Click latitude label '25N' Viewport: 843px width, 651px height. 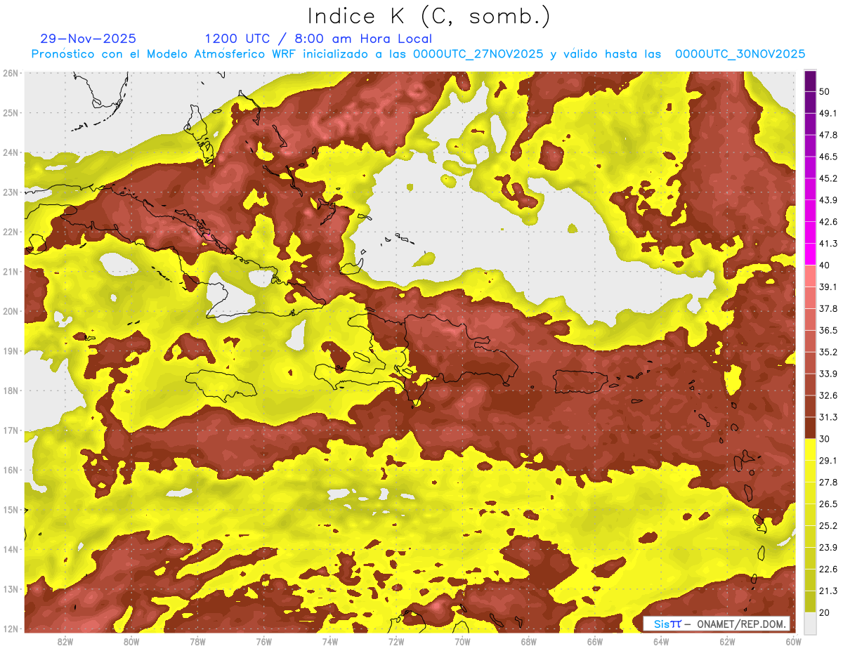coord(11,113)
